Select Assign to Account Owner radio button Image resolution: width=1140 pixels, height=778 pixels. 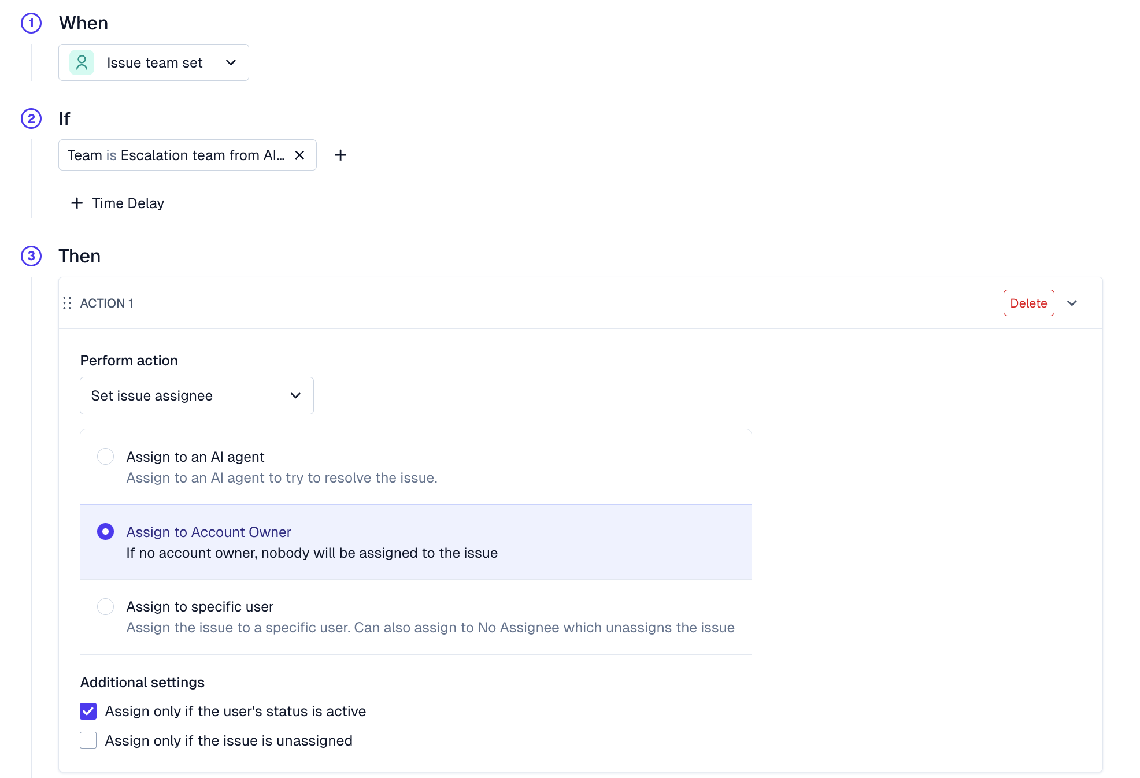point(105,531)
